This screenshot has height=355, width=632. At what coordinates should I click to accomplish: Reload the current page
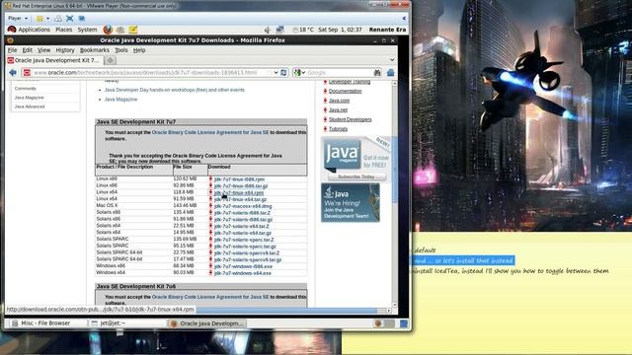click(283, 72)
